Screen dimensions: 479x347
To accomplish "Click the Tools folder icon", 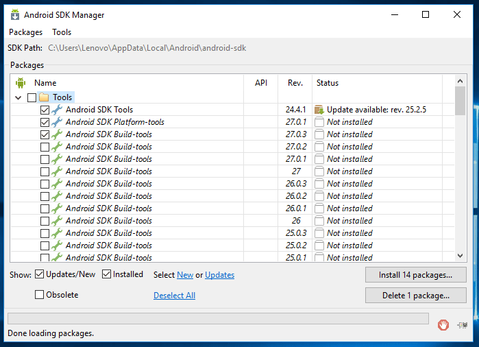I will [44, 97].
